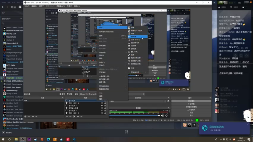Select Overcooked! 2 in Steam library
253x142 pixels.
click(x=12, y=43)
